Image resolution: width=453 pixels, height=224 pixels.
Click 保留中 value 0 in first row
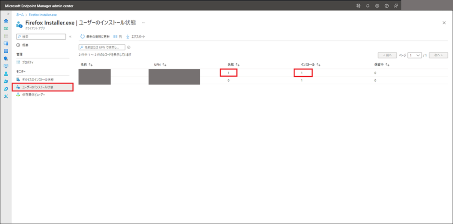[375, 73]
